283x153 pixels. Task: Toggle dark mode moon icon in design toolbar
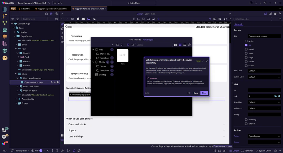[x=94, y=19]
